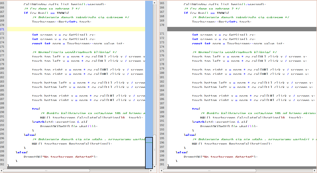317x173 pixels.
Task: Click the left pane horizontal scrollbar thumb
Action: pos(46,171)
